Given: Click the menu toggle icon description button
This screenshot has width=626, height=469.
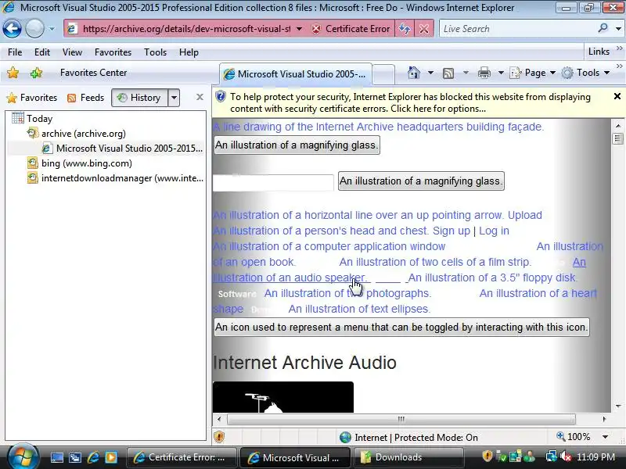Looking at the screenshot, I should point(401,327).
